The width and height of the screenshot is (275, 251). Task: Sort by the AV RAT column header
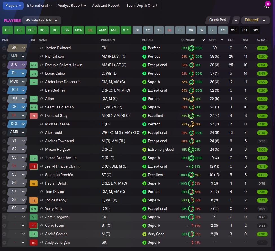point(261,40)
